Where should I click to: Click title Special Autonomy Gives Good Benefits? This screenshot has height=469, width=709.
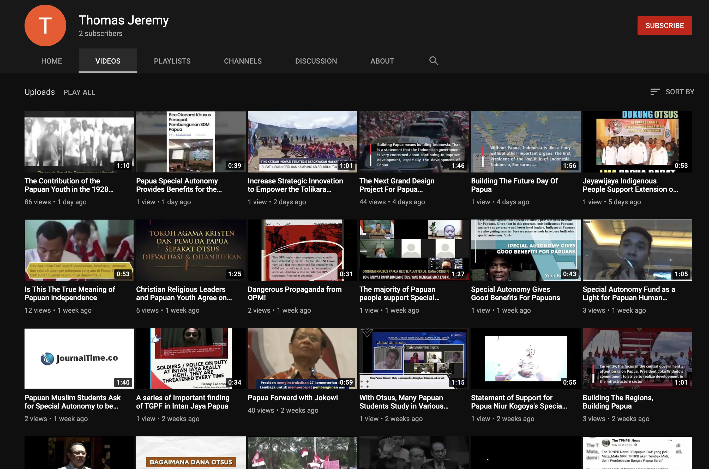[515, 293]
